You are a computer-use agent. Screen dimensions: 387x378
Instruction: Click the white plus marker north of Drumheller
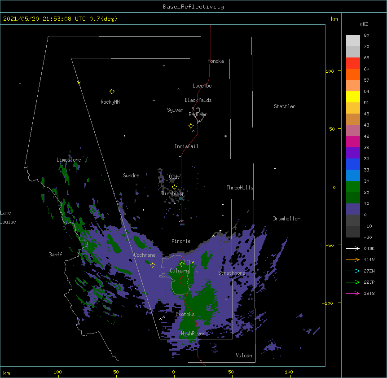click(275, 168)
